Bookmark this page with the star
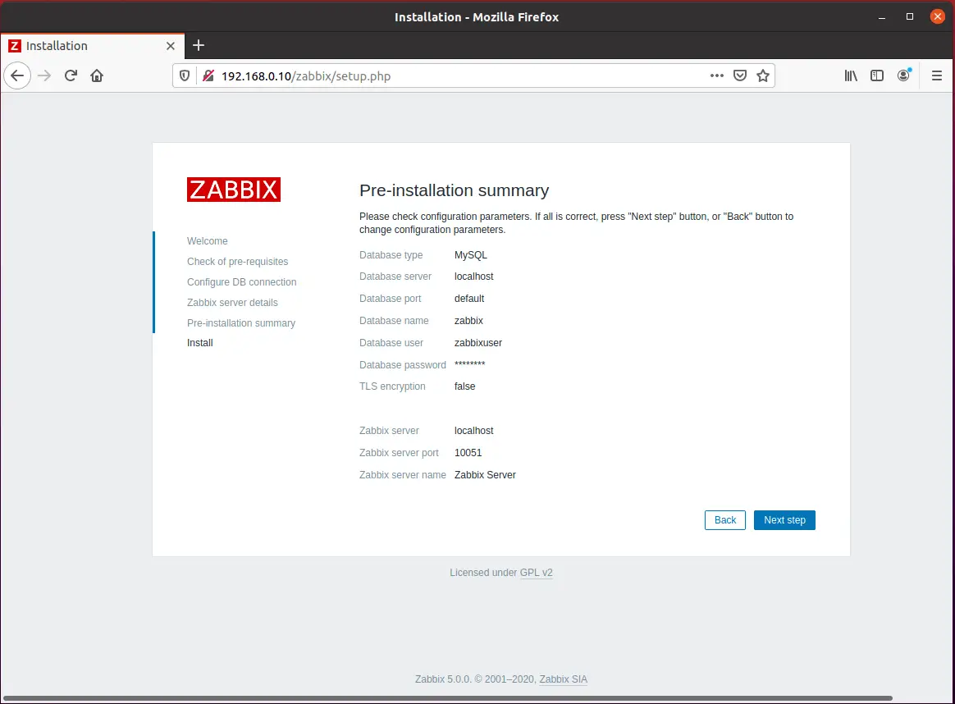Image resolution: width=955 pixels, height=704 pixels. point(762,75)
